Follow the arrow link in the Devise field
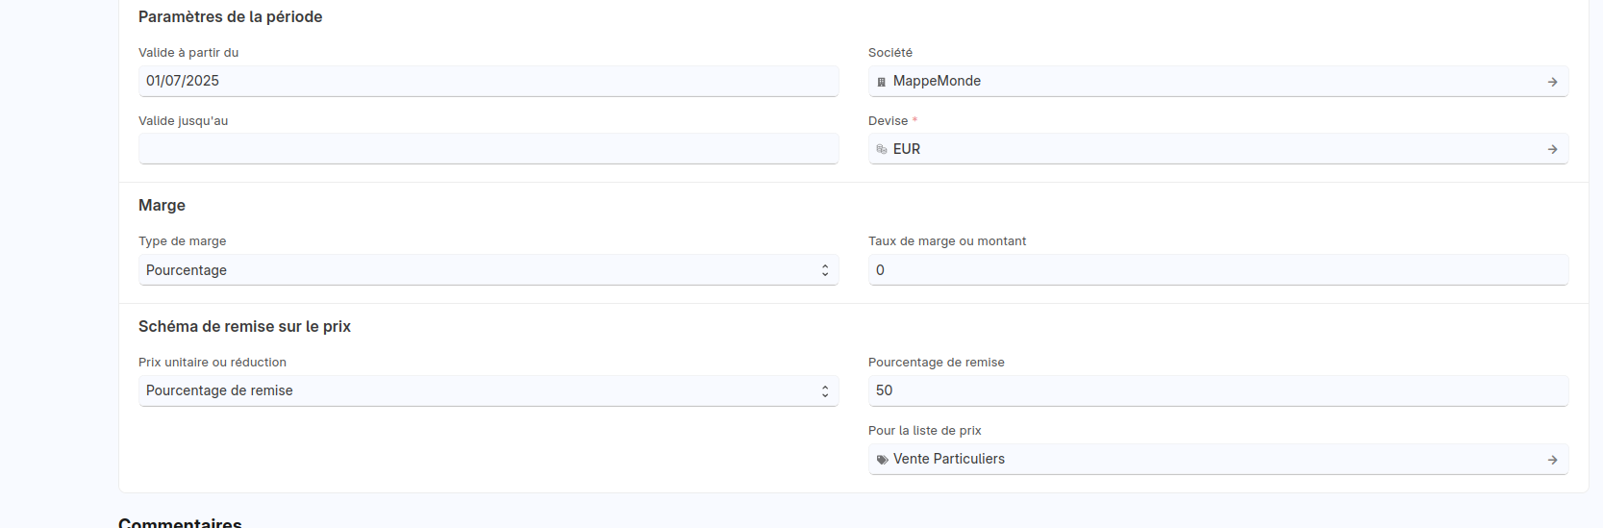 [x=1552, y=149]
